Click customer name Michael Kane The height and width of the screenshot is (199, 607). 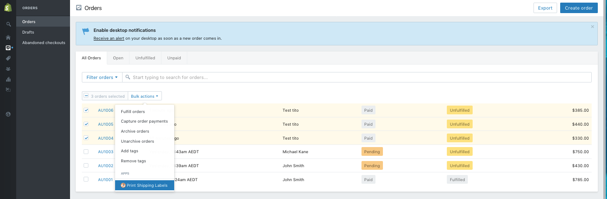296,152
